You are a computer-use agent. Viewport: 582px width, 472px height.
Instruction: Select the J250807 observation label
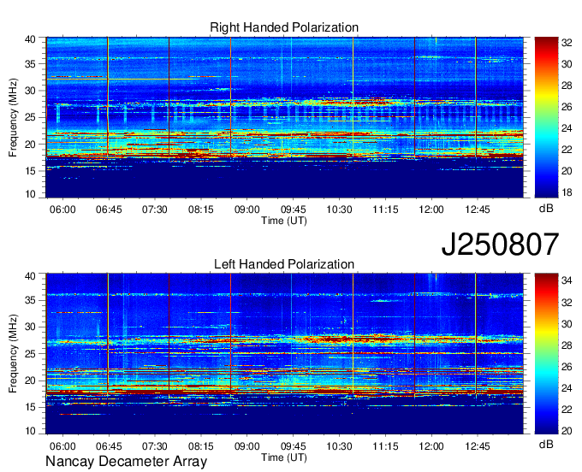coord(500,245)
